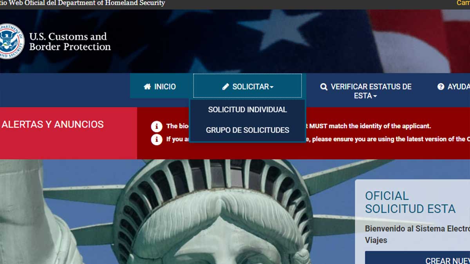Click the OFICIAL SOLICITUD ESTA heading

[x=410, y=202]
